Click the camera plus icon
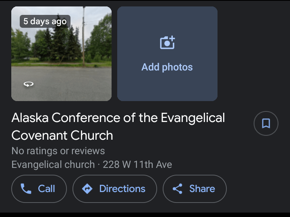This screenshot has height=217, width=290. pyautogui.click(x=167, y=43)
